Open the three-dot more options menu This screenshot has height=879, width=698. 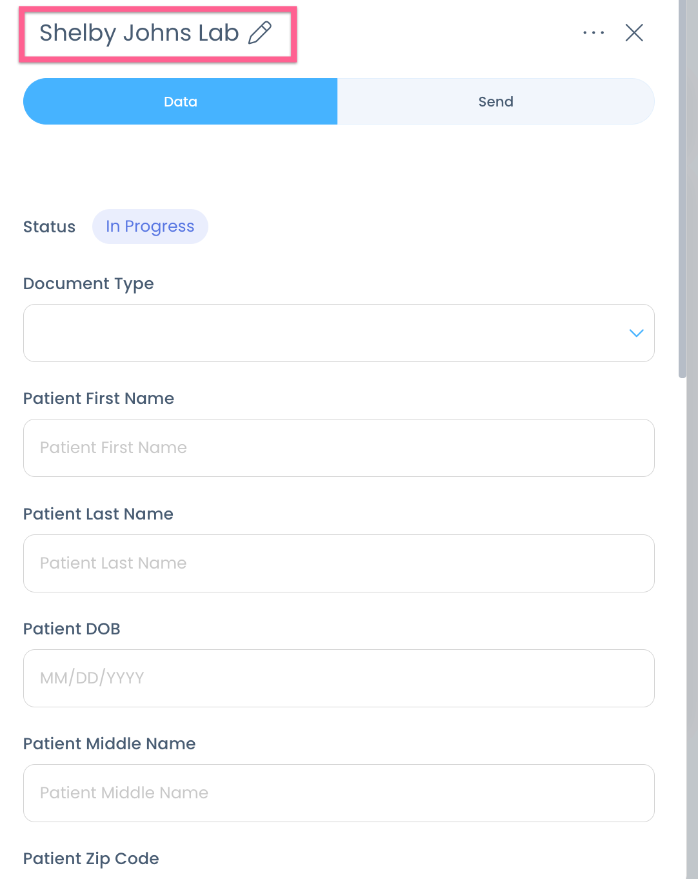pos(593,33)
